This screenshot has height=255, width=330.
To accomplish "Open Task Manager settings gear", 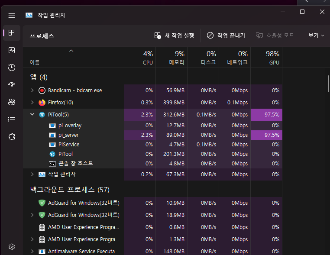I will 12,247.
